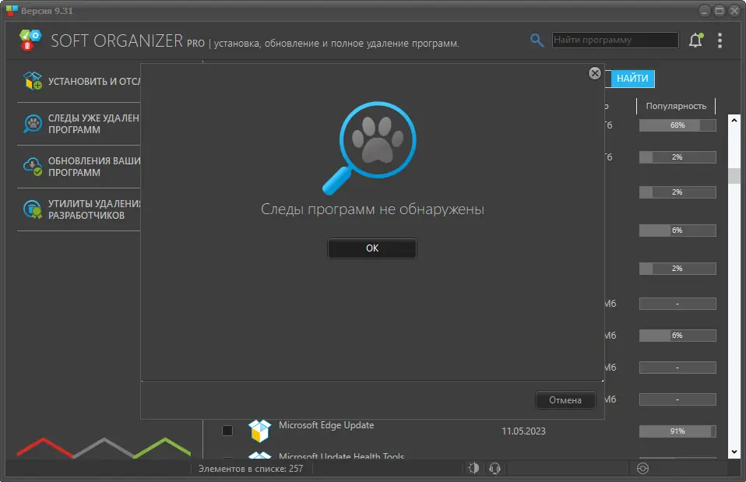Click the cloud updates sidebar icon

[x=33, y=167]
